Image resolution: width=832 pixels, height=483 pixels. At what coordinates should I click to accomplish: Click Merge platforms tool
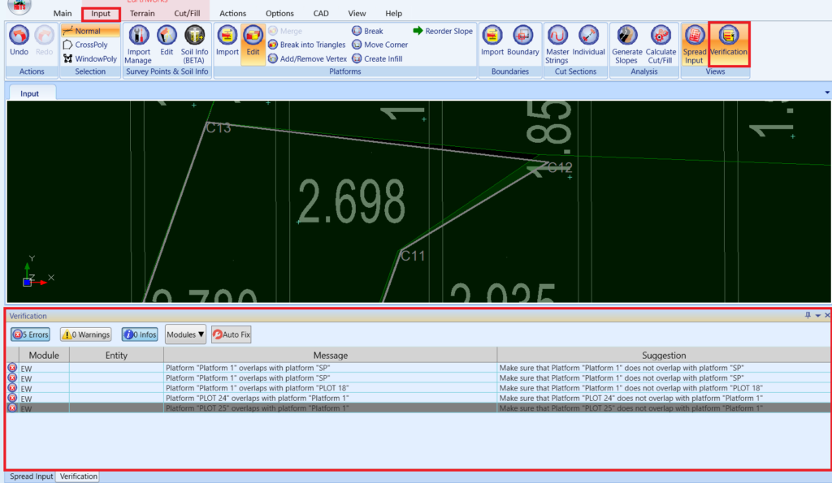[x=285, y=32]
